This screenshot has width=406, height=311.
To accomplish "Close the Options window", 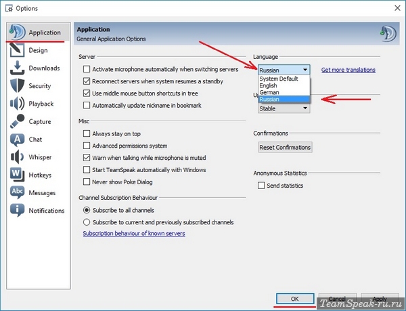I will click(x=397, y=8).
